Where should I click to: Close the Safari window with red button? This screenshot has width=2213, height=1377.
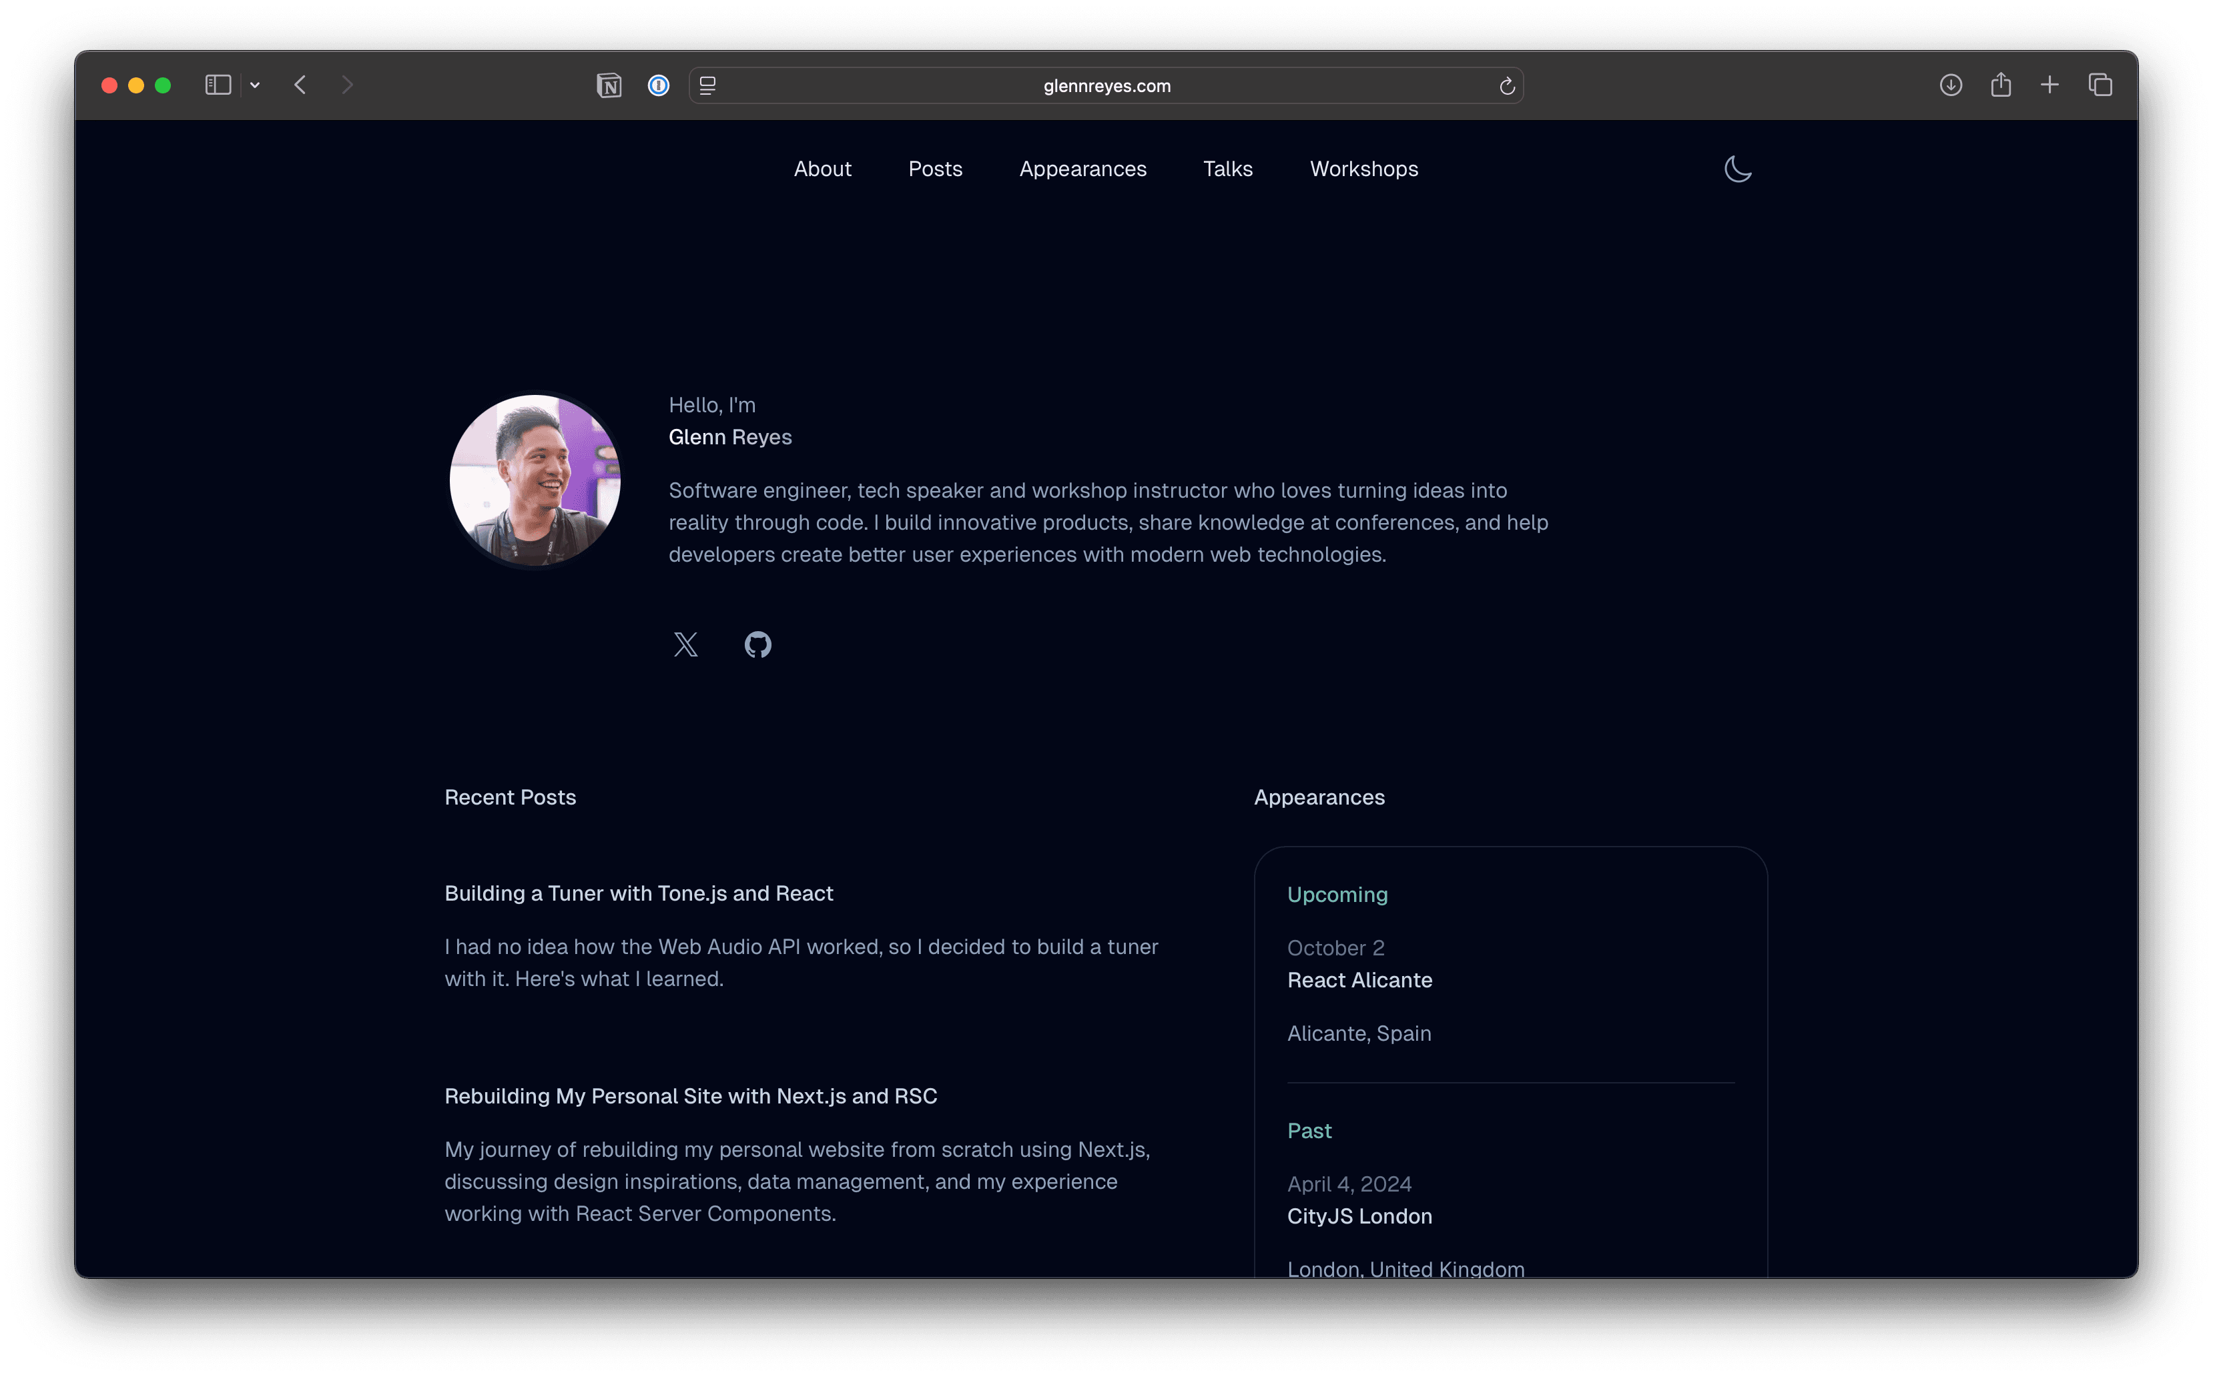[109, 85]
